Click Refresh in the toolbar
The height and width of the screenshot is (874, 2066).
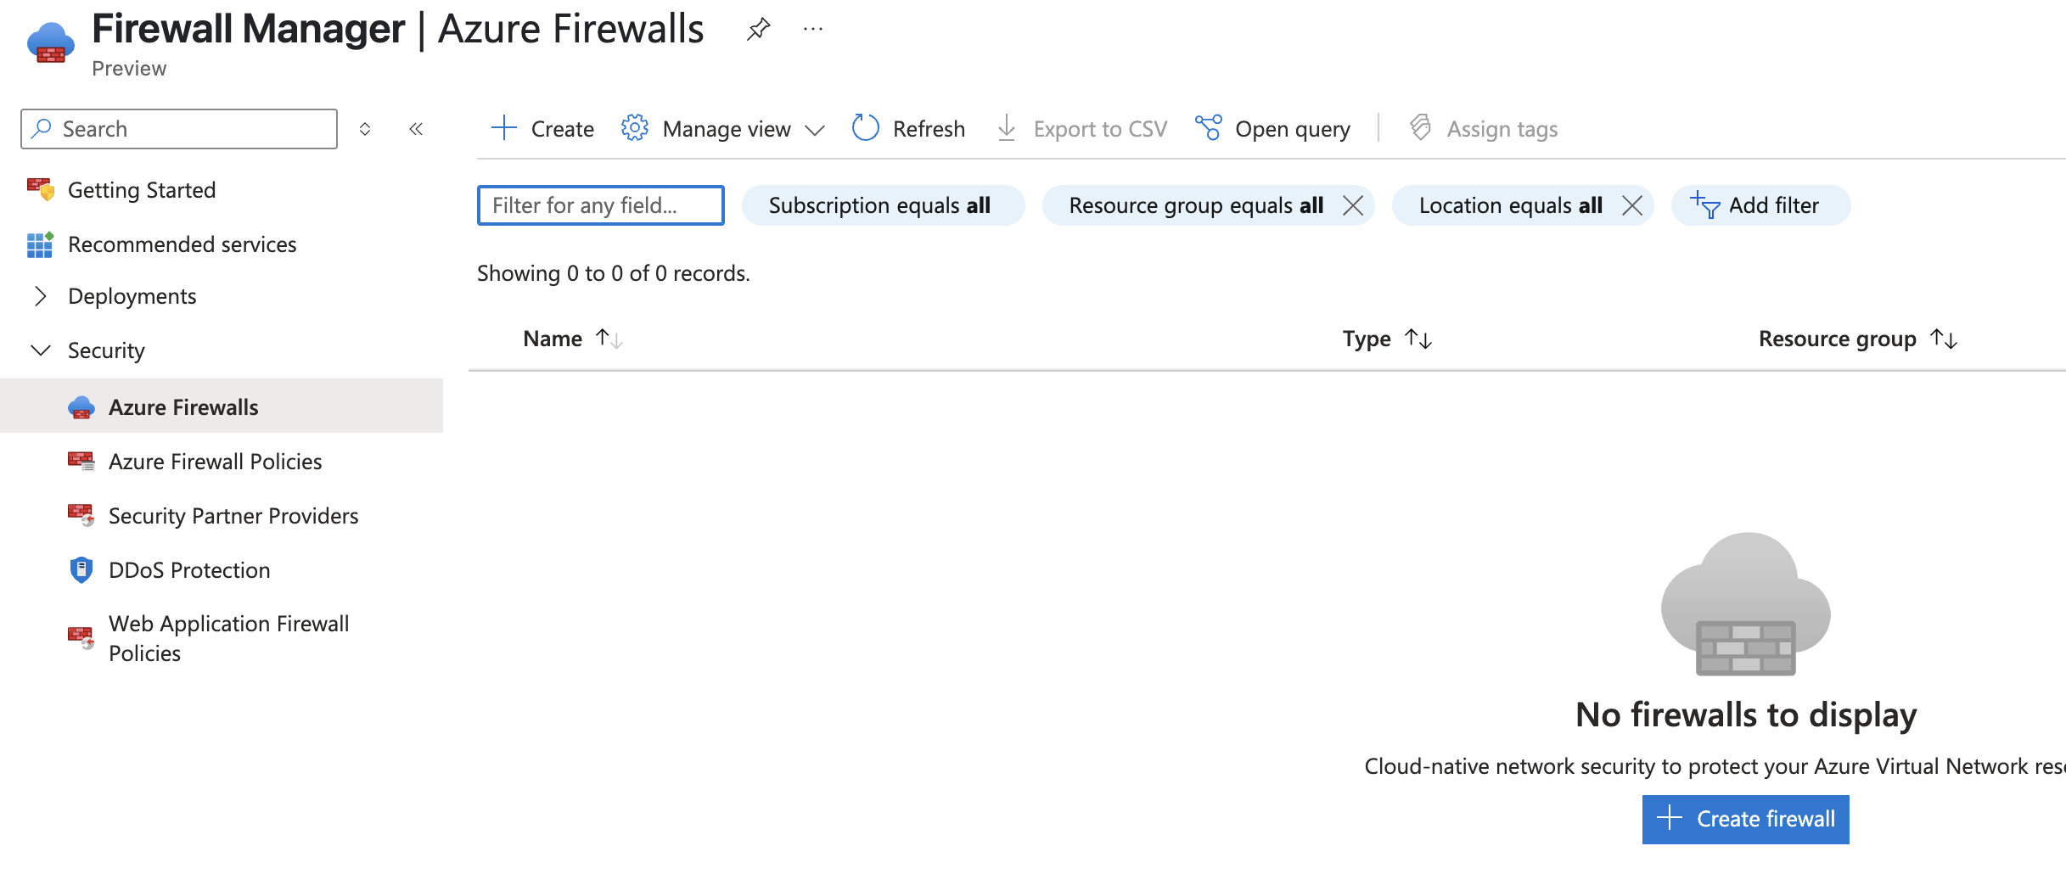tap(908, 128)
